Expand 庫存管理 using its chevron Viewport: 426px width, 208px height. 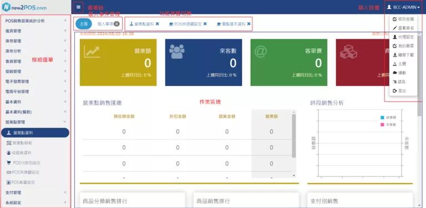pyautogui.click(x=65, y=40)
